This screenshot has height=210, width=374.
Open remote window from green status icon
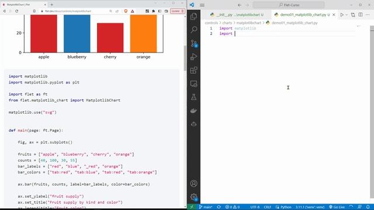tap(192, 207)
